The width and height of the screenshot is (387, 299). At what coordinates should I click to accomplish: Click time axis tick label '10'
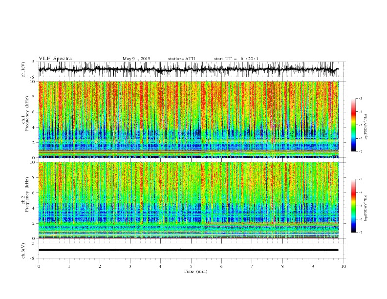click(344, 266)
